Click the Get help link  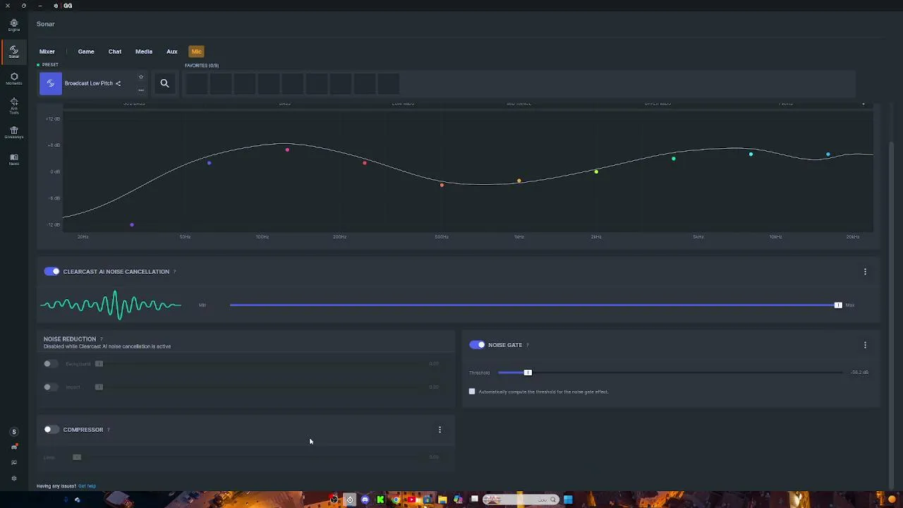[87, 486]
